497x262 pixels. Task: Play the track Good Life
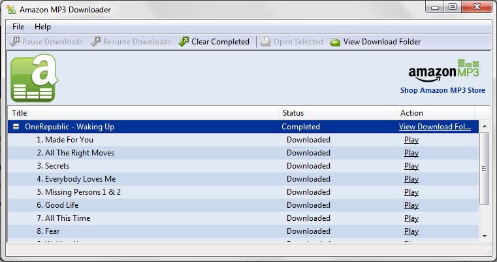[411, 205]
